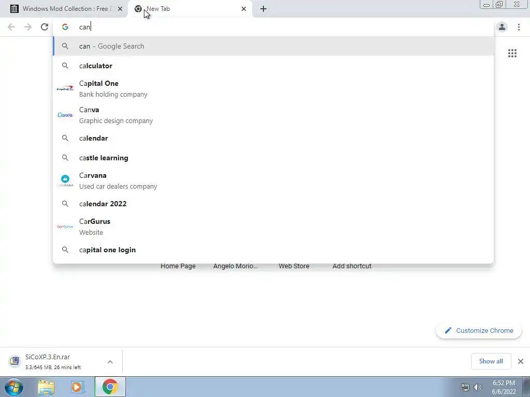Viewport: 530px width, 397px height.
Task: Open the Windows Start menu
Action: click(x=14, y=387)
